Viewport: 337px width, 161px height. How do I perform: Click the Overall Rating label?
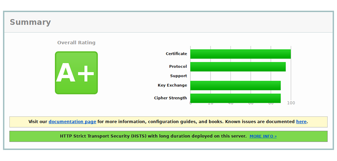(x=76, y=43)
